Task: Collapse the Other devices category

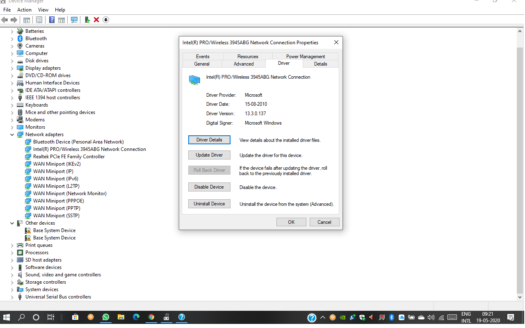Action: click(x=12, y=223)
